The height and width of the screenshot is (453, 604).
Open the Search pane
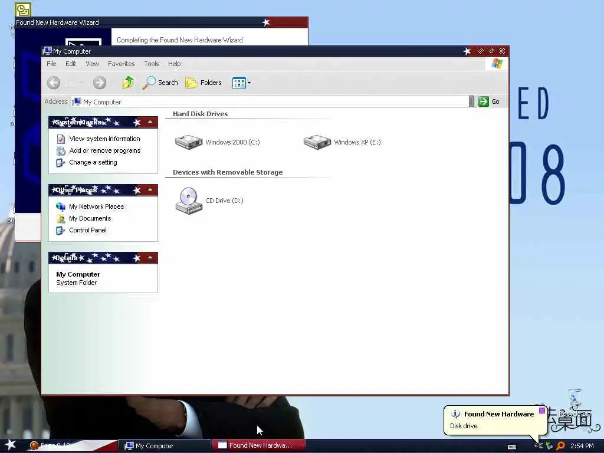[160, 83]
